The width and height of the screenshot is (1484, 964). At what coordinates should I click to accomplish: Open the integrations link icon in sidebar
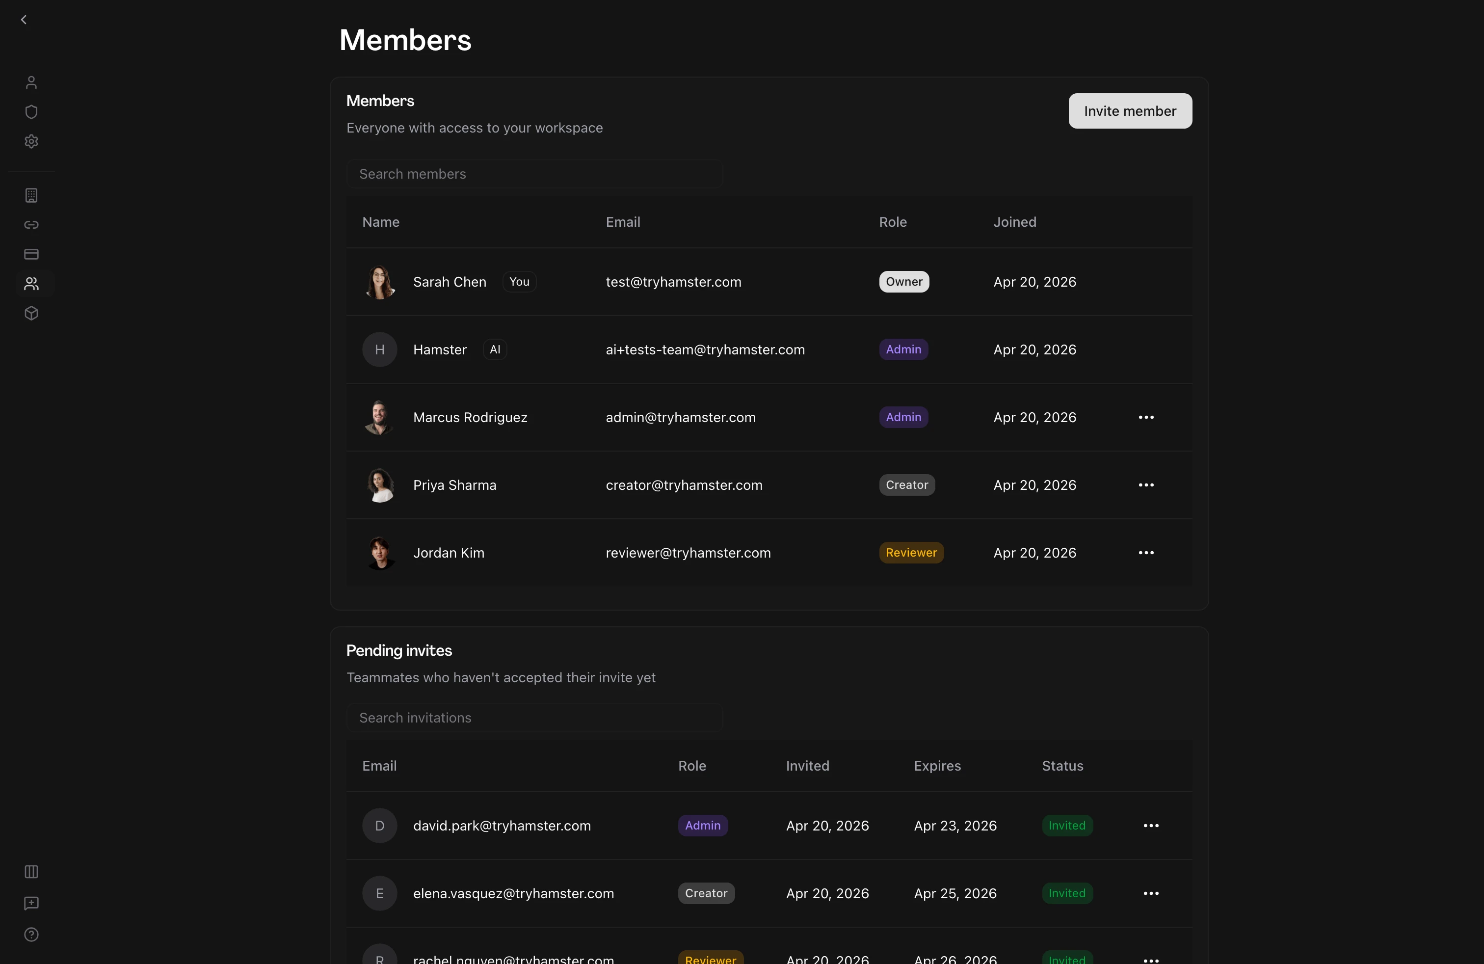31,225
